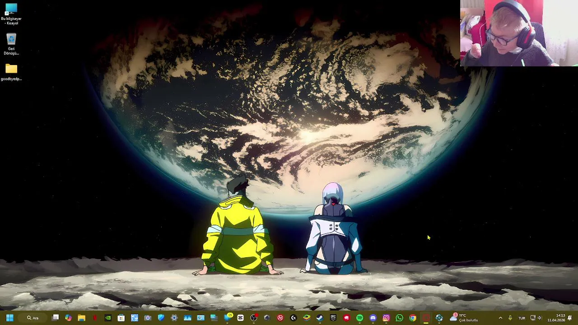Open Steam from the taskbar
This screenshot has width=578, height=325.
(320, 318)
